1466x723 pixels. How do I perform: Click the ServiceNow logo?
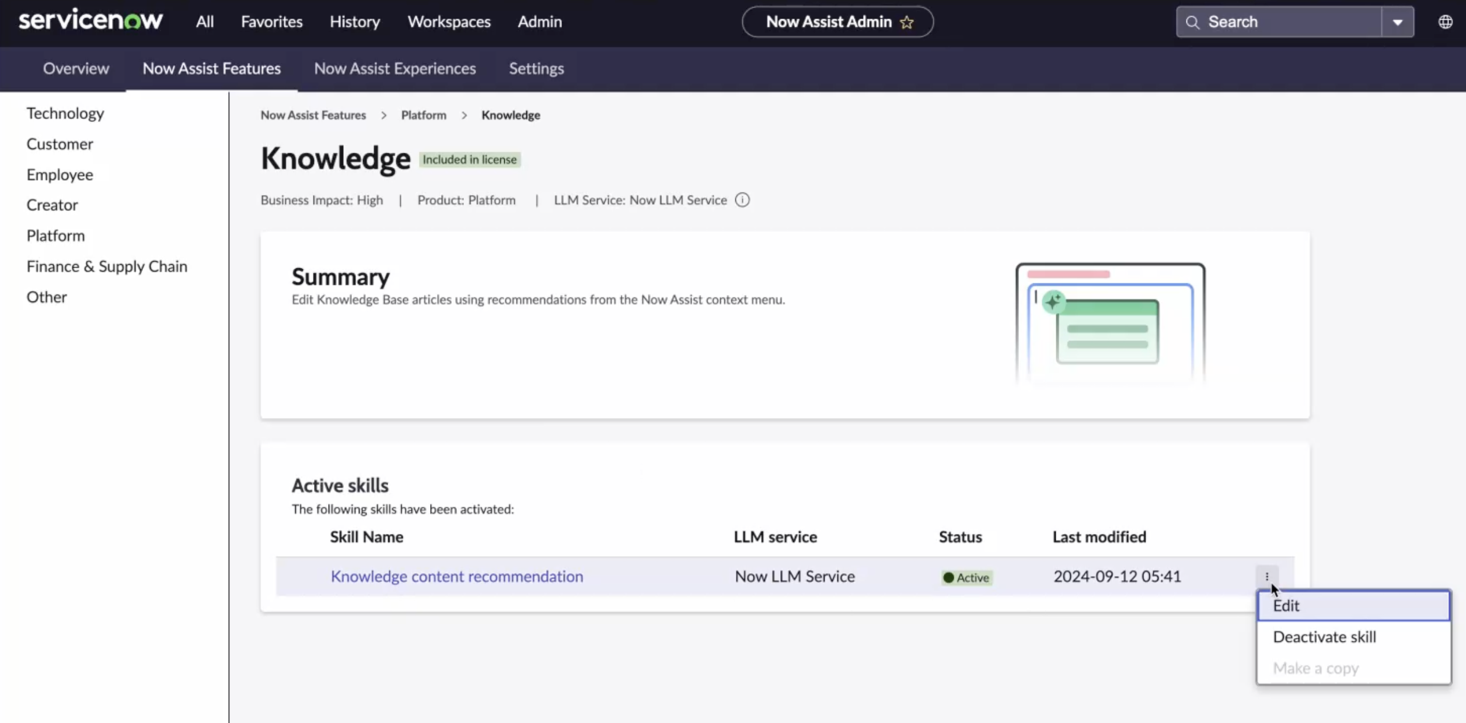90,21
